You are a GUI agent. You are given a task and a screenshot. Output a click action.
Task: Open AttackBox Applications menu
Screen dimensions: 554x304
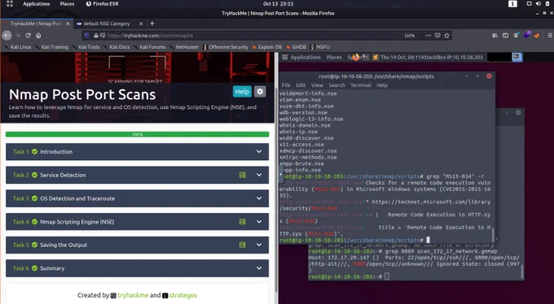[306, 57]
